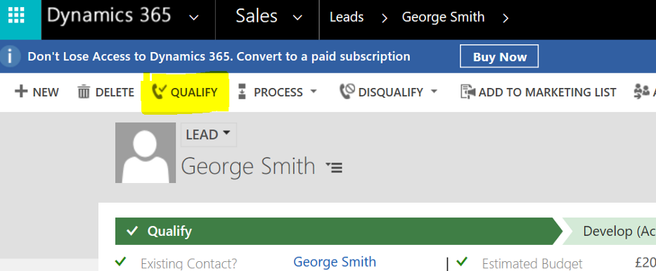
Task: Click the people icon at toolbar edge
Action: coord(641,92)
